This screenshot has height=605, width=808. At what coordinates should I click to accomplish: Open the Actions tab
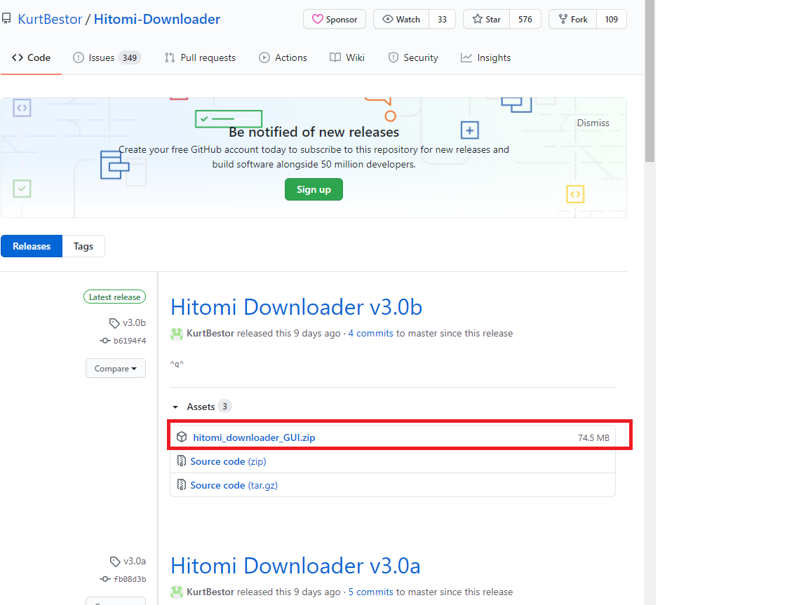[x=283, y=57]
